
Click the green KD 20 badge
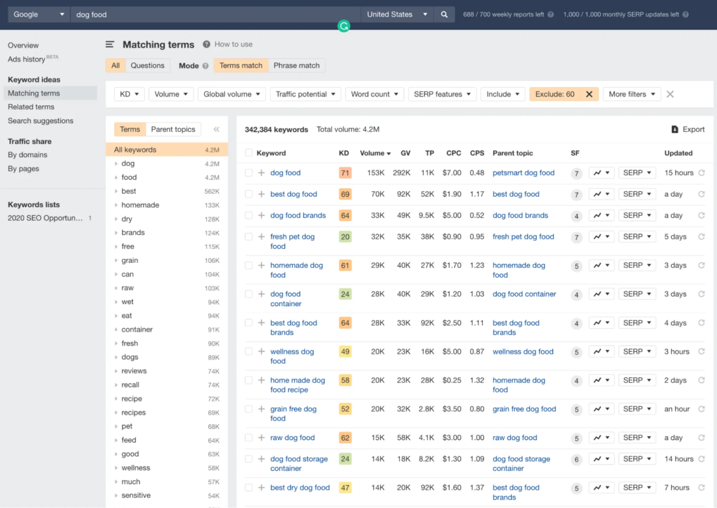pos(345,237)
